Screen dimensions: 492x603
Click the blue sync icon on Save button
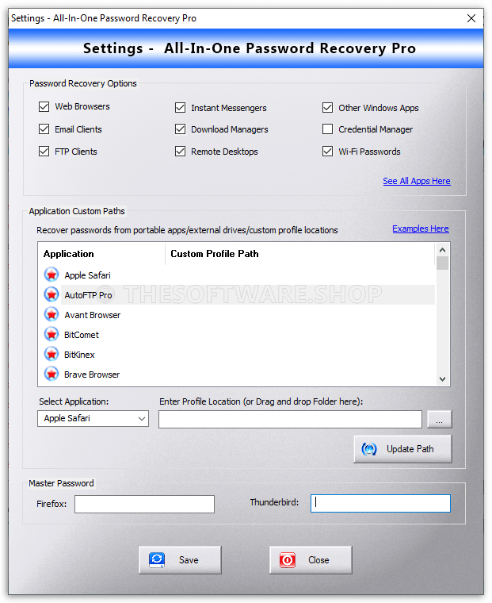click(x=157, y=560)
